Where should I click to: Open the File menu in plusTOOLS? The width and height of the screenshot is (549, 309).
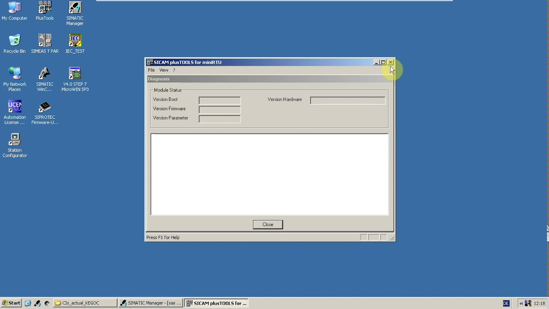(x=151, y=70)
